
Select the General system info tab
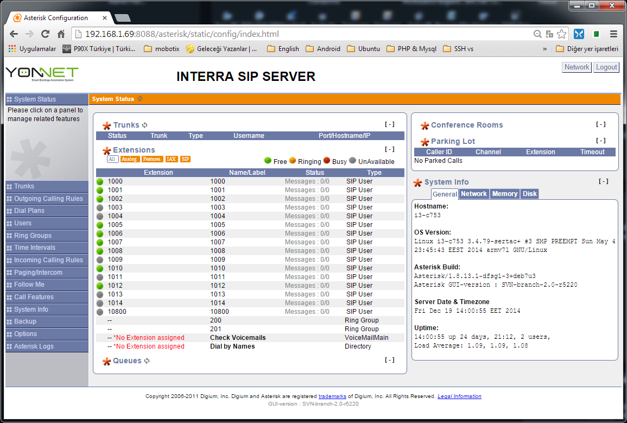click(445, 194)
